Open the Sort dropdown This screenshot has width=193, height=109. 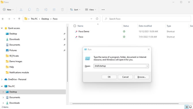click(x=75, y=10)
